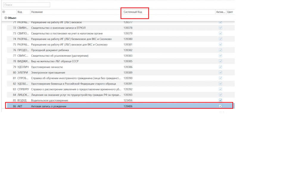
Task: Select row Лицензия на оказание услуг по трудоустройству
Action: 121,95
